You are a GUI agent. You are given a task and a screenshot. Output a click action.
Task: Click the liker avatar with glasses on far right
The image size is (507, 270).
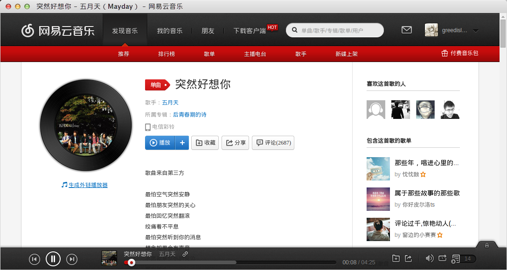pyautogui.click(x=450, y=110)
